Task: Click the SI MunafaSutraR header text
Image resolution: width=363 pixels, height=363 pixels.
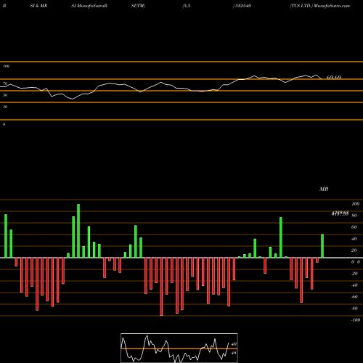Action: tap(89, 6)
